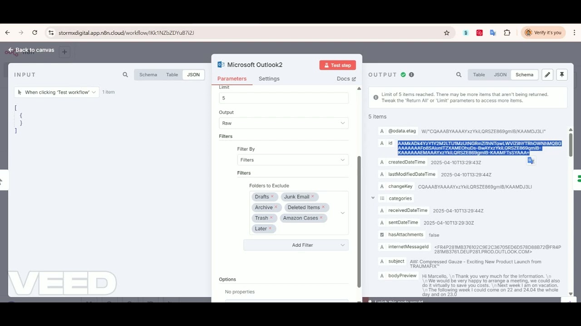Viewport: 581px width, 326px height.
Task: Click the green output success checkmark
Action: pos(403,75)
